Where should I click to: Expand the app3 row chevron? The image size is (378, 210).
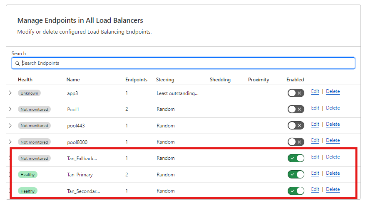(10, 93)
